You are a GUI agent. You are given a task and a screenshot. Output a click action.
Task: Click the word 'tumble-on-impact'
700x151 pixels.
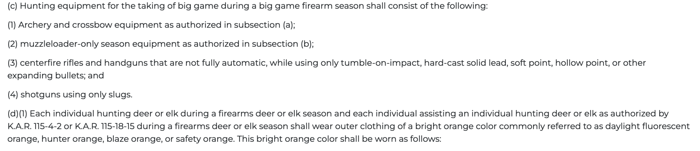[x=381, y=63]
